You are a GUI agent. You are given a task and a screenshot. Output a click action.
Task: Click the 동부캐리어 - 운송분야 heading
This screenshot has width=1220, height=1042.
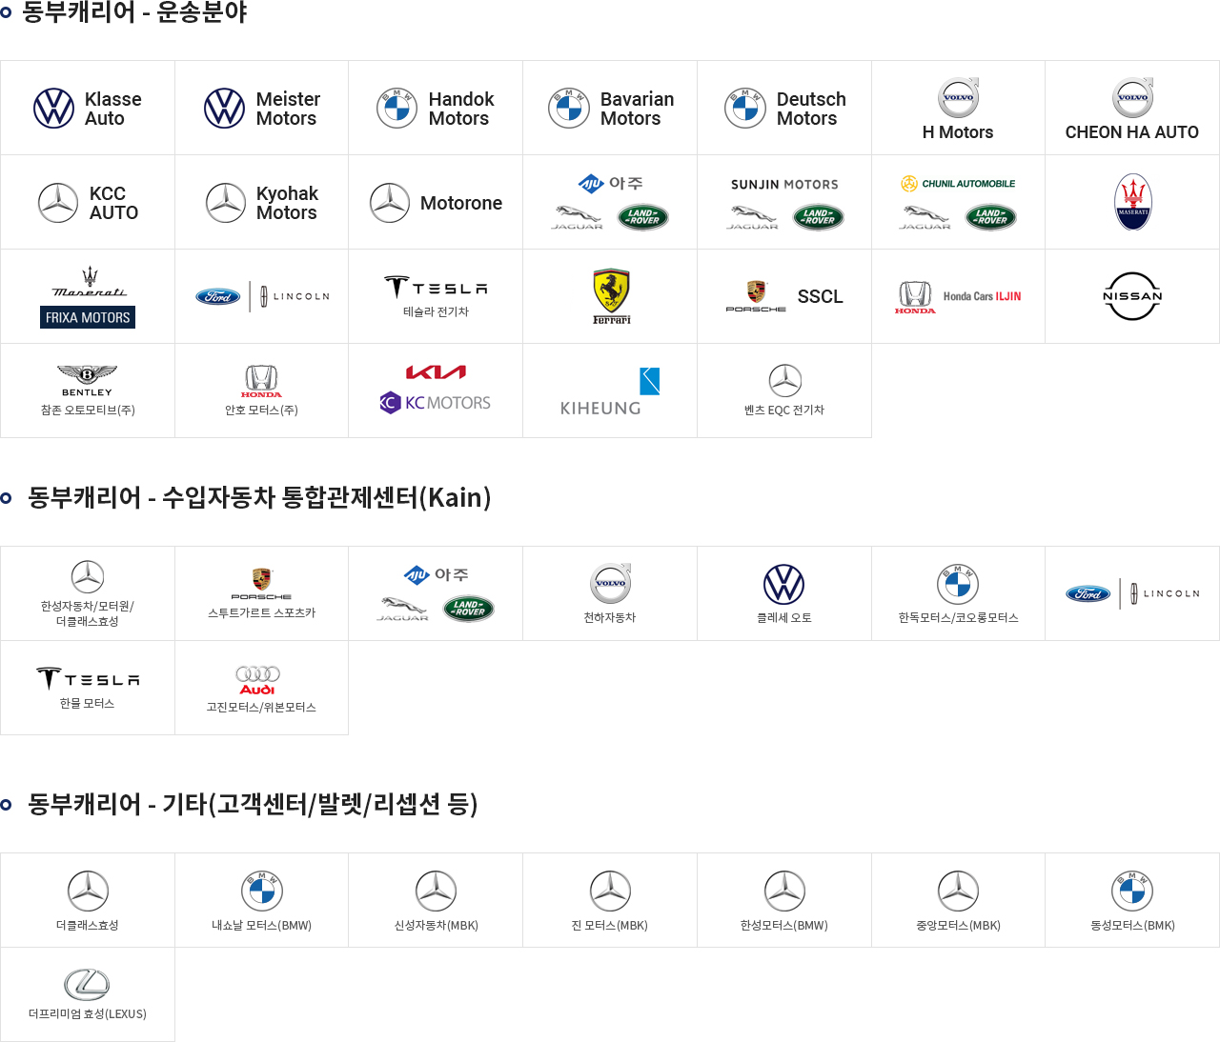pos(134,12)
